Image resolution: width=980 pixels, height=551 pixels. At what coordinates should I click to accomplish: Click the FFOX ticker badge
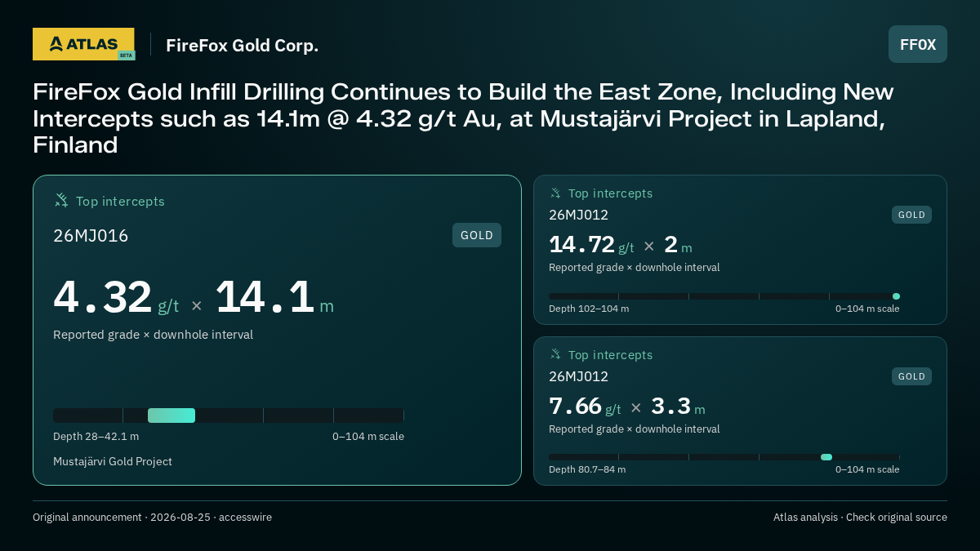click(918, 44)
